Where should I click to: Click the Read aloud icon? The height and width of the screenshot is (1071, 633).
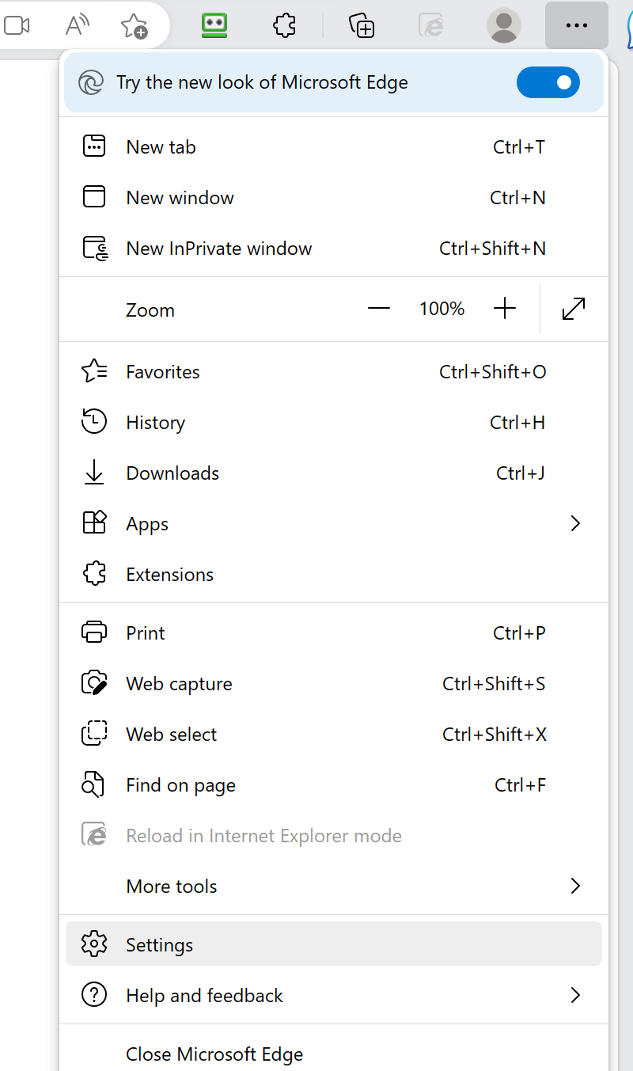[x=78, y=25]
